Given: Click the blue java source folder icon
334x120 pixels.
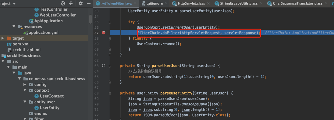Looking at the screenshot, I should [20, 73].
